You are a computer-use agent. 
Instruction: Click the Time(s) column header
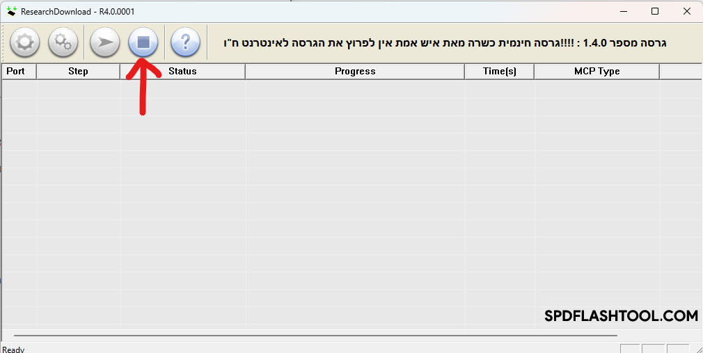tap(499, 71)
